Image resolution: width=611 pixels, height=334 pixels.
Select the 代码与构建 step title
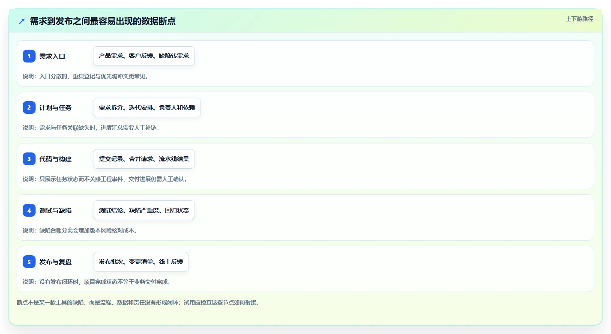pos(55,159)
